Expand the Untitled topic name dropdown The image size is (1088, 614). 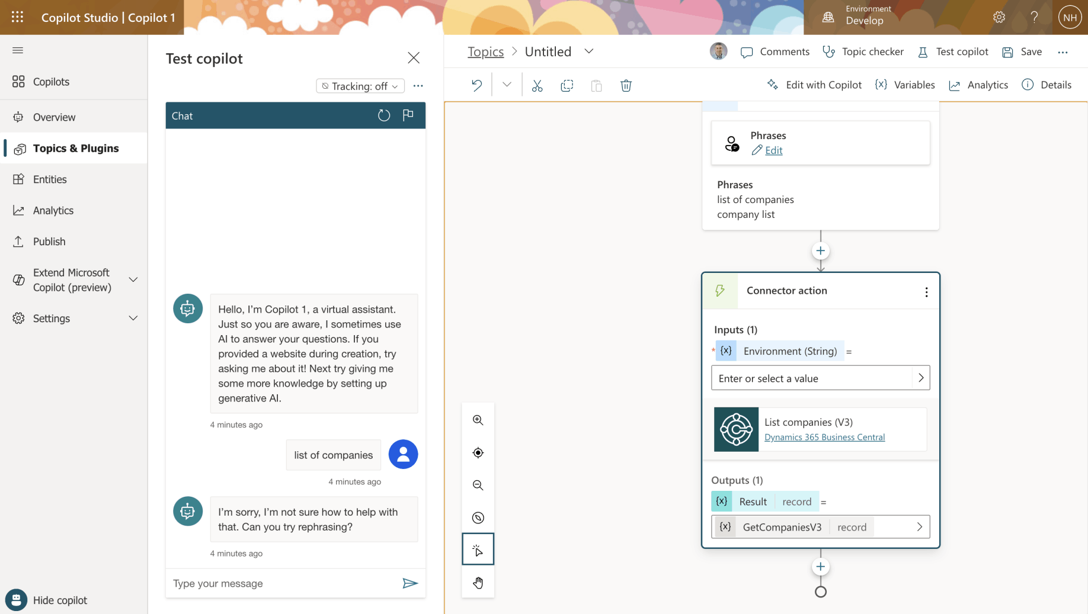(x=588, y=52)
